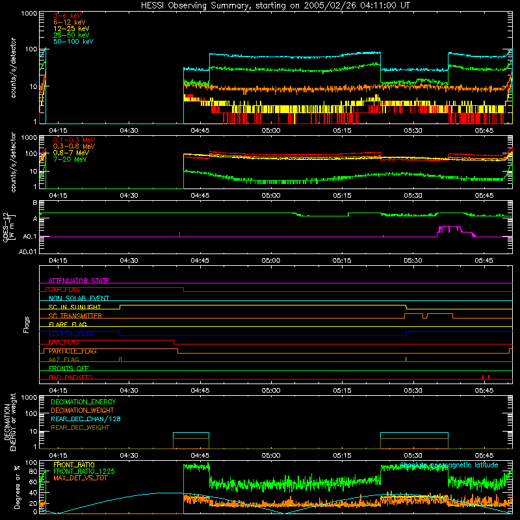Click the counts/s/detector label of top plot

[x=13, y=68]
